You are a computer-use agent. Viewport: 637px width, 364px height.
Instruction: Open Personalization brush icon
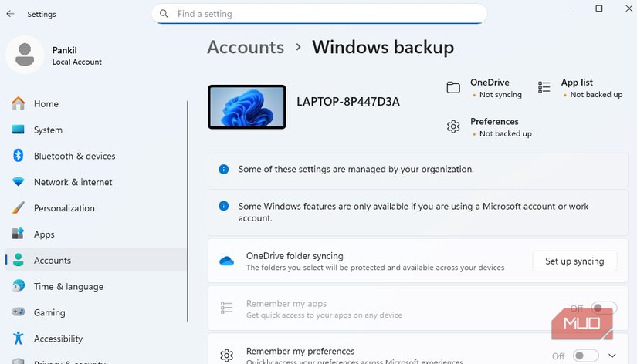point(19,208)
